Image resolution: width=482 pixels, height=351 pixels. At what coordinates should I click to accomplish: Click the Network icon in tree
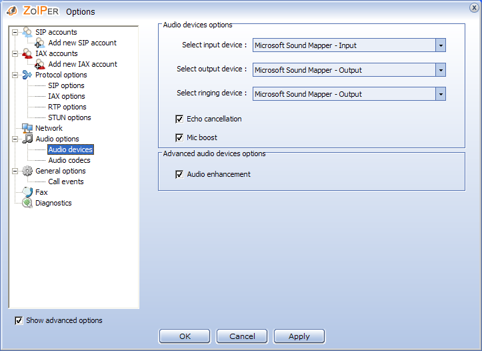pos(27,128)
